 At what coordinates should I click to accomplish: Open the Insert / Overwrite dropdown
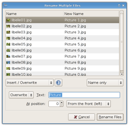click(x=30, y=83)
